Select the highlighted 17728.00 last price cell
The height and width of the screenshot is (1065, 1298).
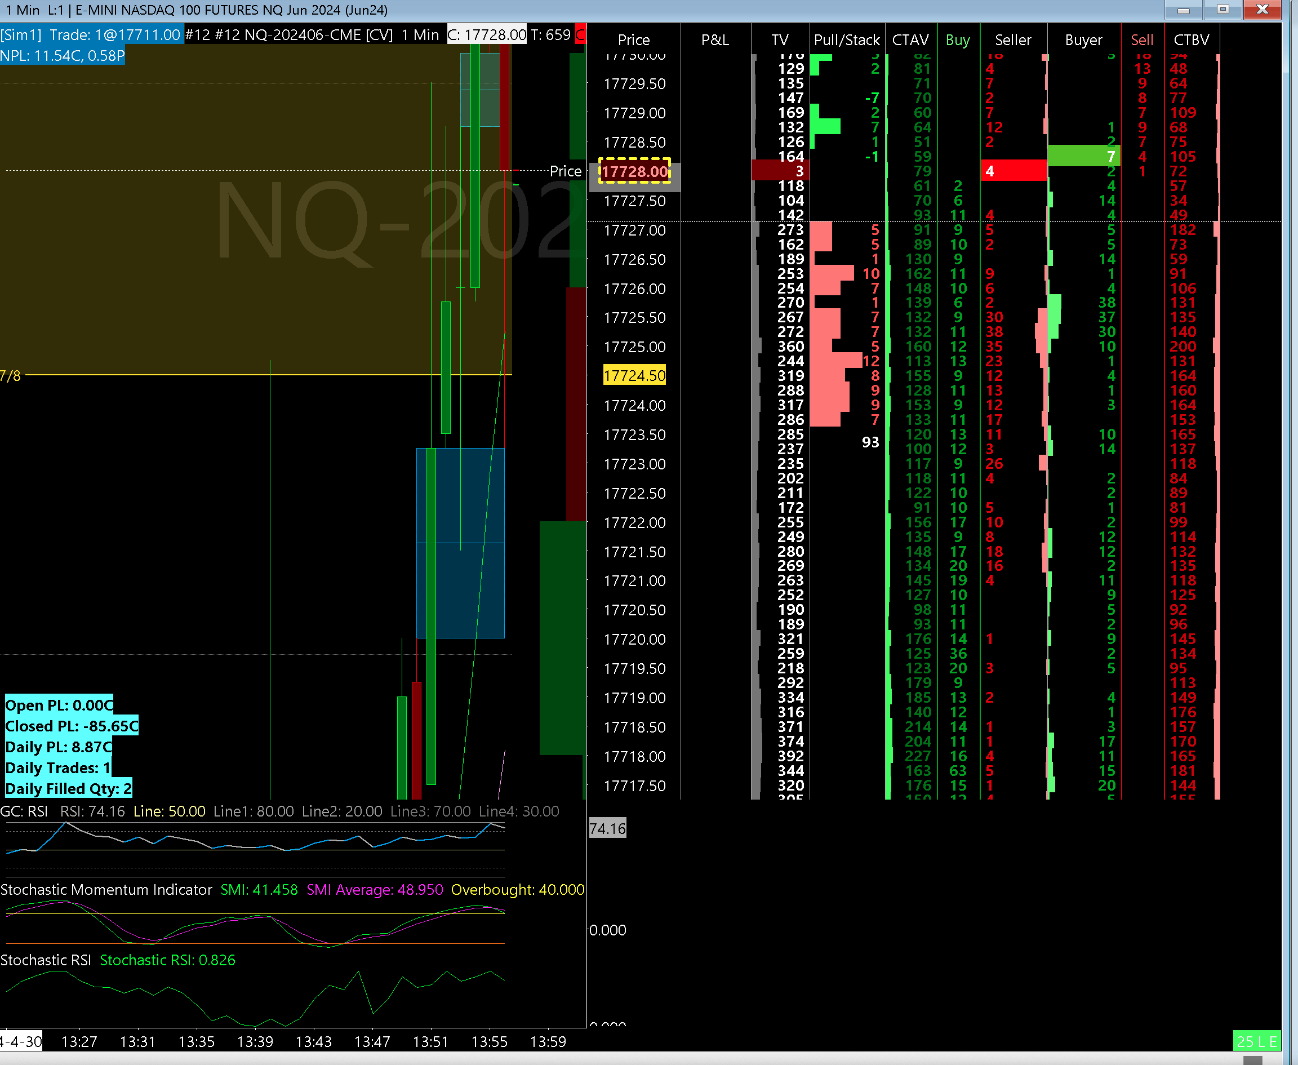[634, 171]
